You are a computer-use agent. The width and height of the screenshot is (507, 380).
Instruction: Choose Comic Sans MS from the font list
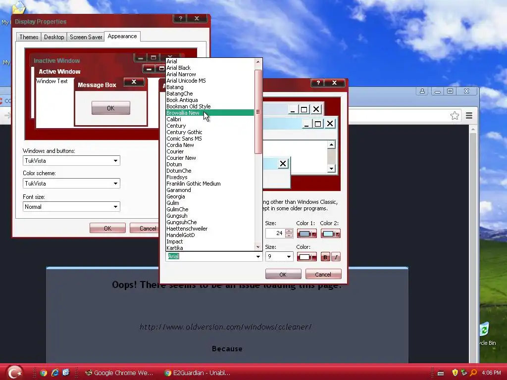pos(210,139)
